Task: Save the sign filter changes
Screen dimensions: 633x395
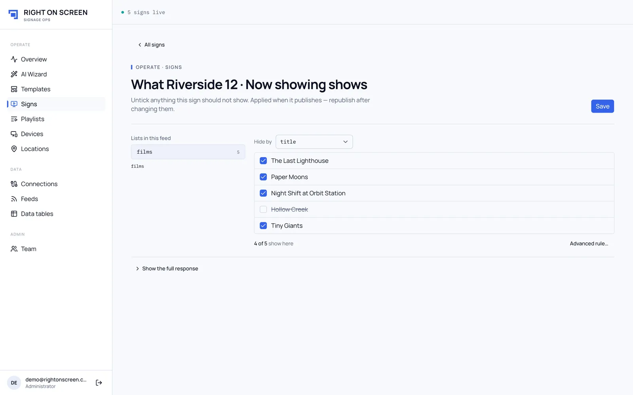Action: 602,106
